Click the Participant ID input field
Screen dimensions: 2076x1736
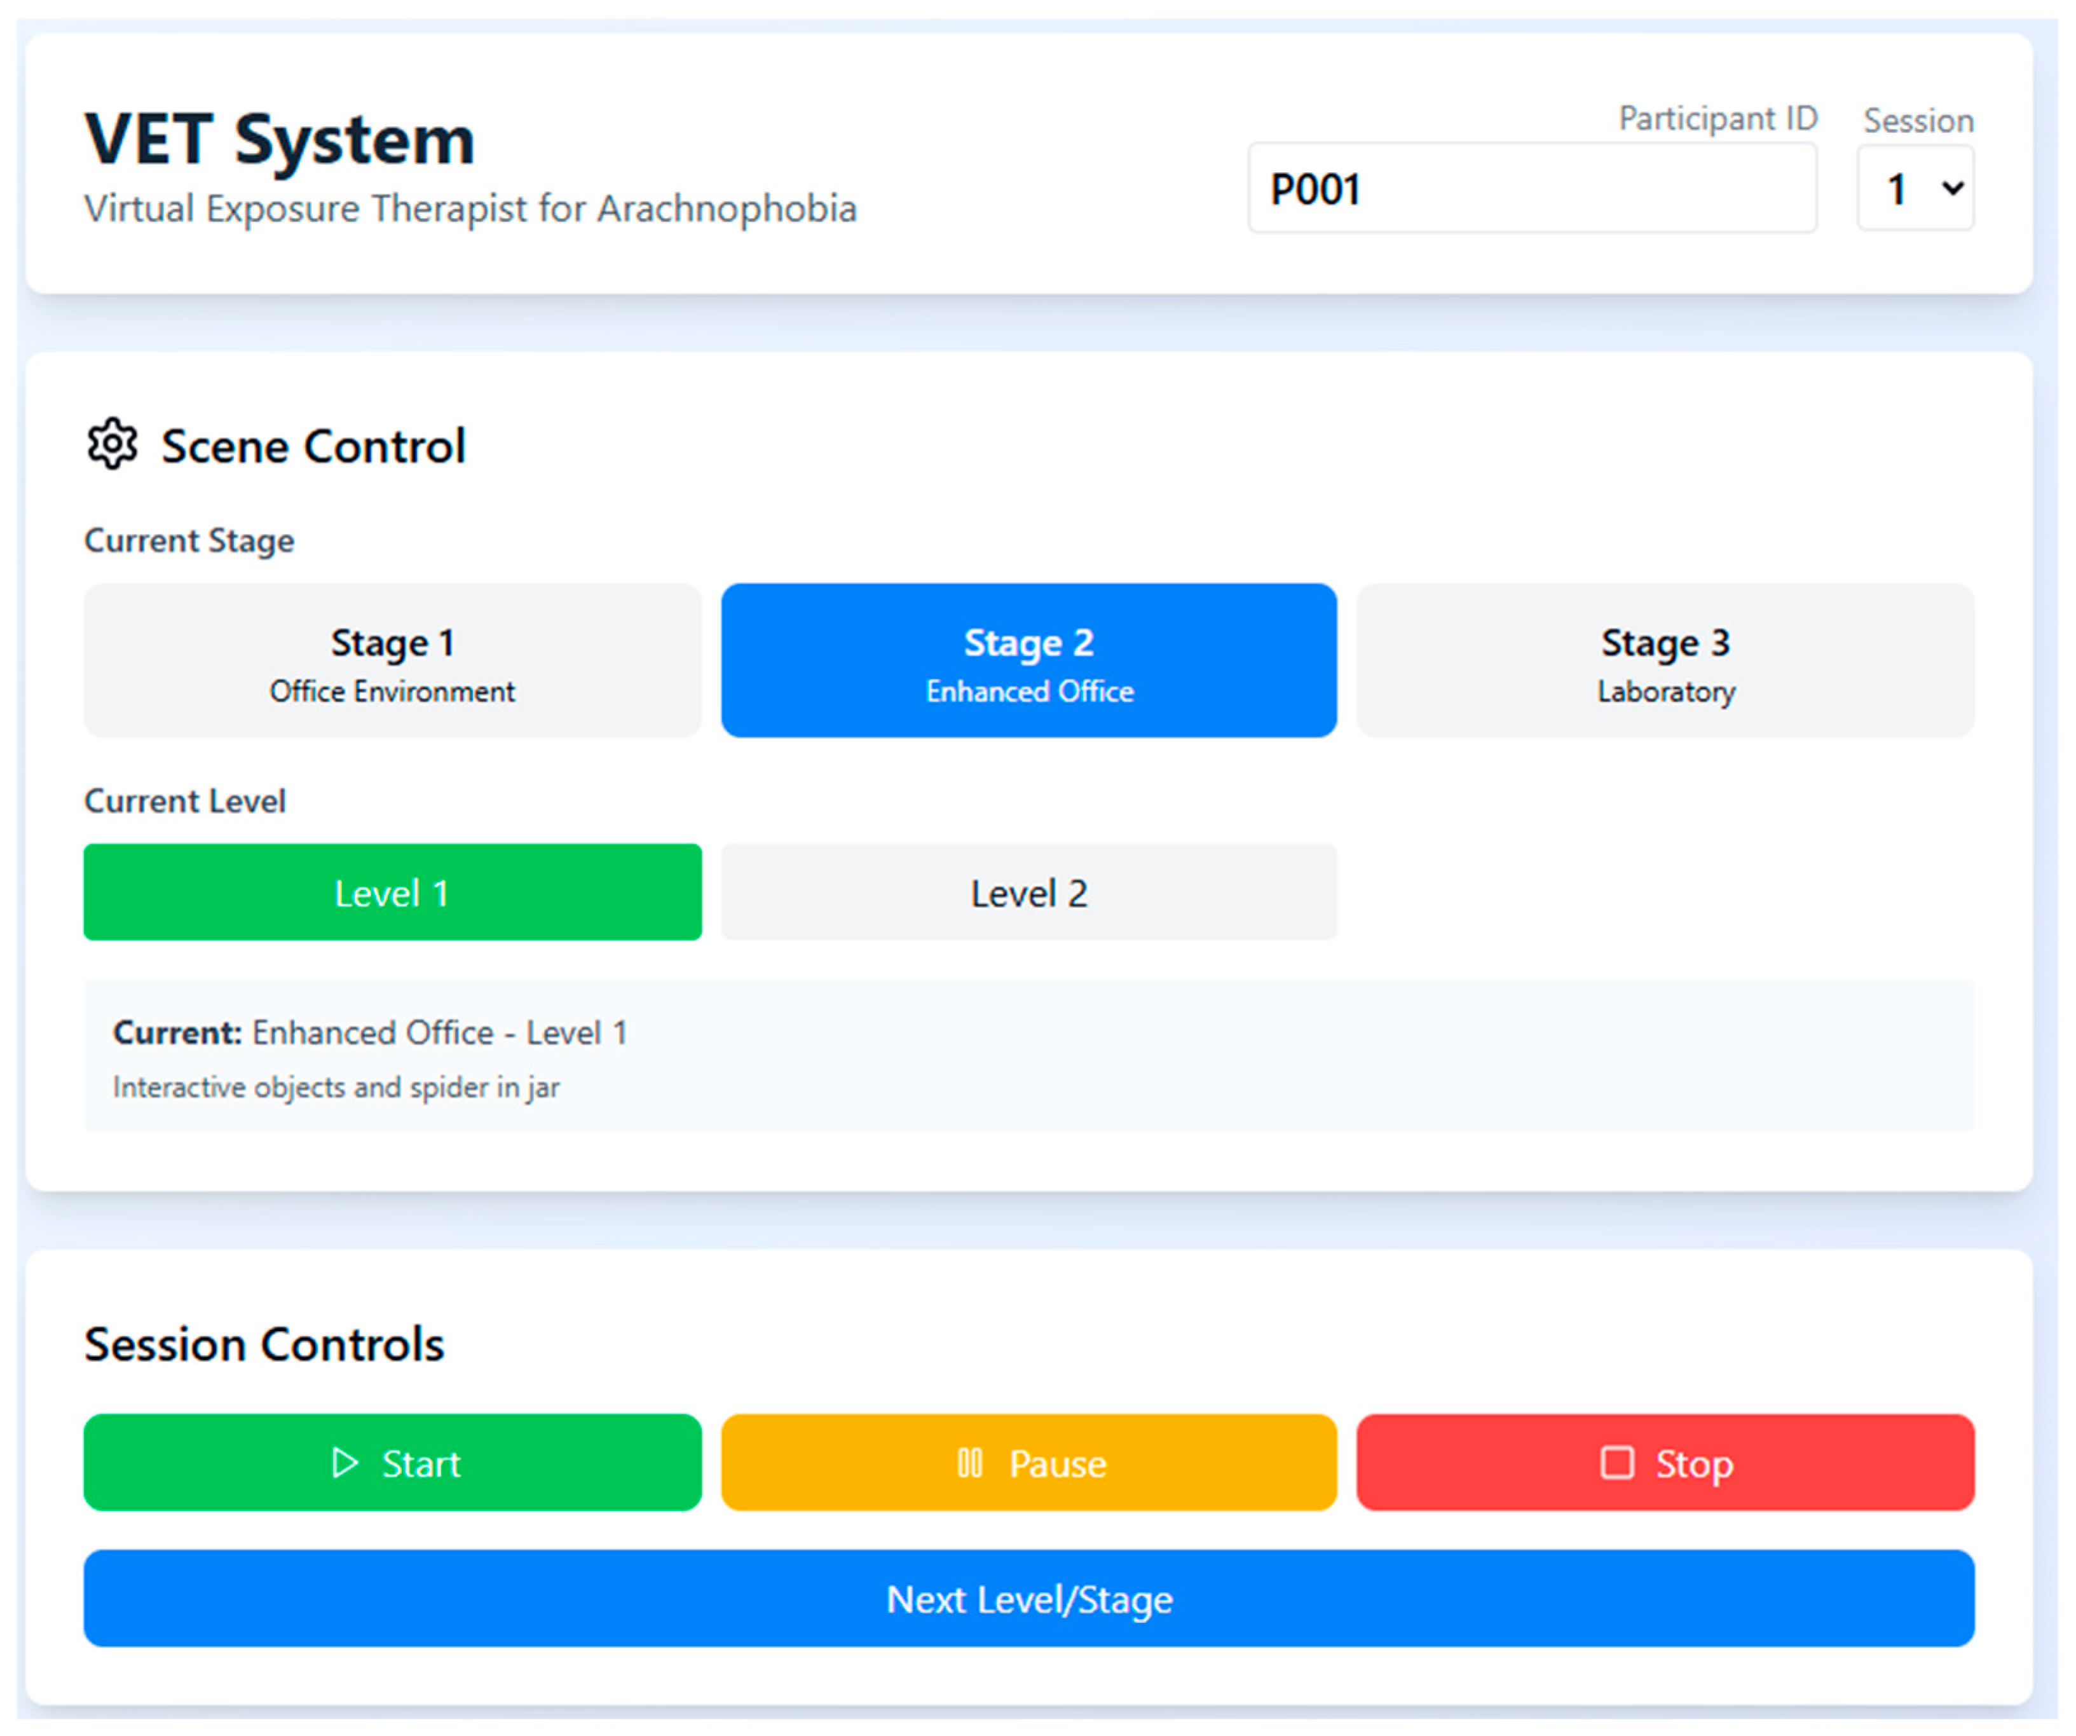(1531, 189)
